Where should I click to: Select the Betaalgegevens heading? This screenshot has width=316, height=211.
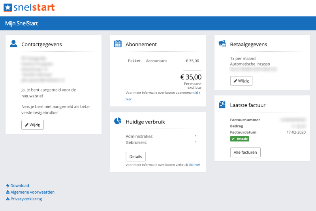click(x=248, y=44)
